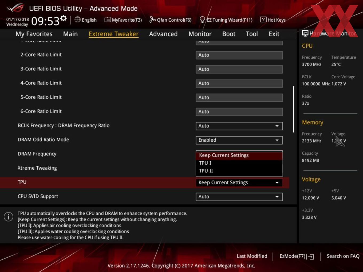Expand the CPU SVID Support dropdown
Viewport: 363px width, 272px height.
click(x=239, y=197)
